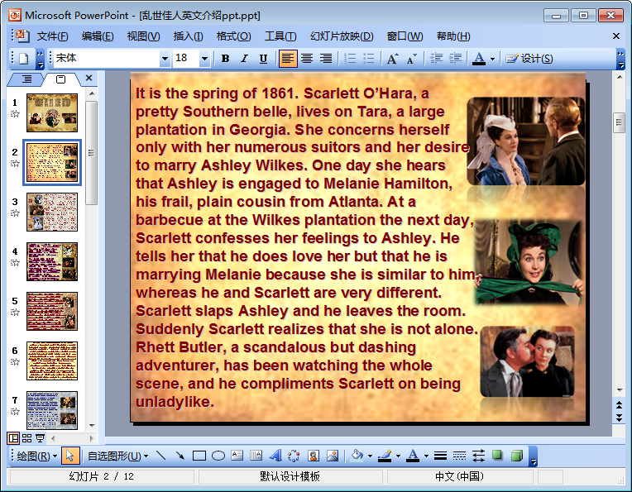Screen dimensions: 632x492
Task: Open drawing toolbar Font Color dropdown arrow
Action: point(426,456)
